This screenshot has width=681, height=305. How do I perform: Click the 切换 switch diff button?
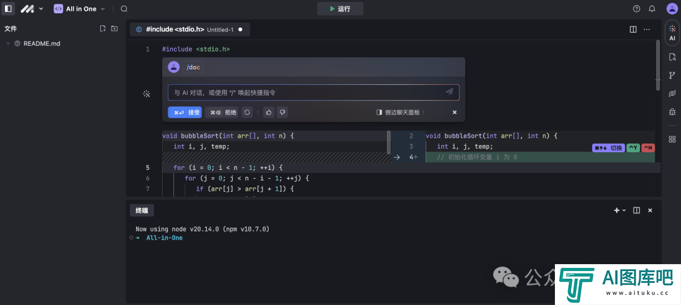pos(608,148)
